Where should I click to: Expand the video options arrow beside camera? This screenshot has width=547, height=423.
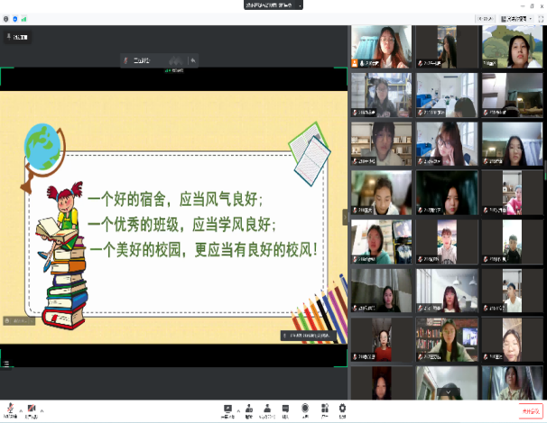[x=42, y=407]
